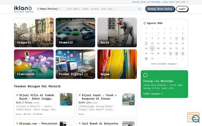The width and height of the screenshot is (202, 126).
Task: Click the Rp16,5 Milyar price
Action: [24, 103]
